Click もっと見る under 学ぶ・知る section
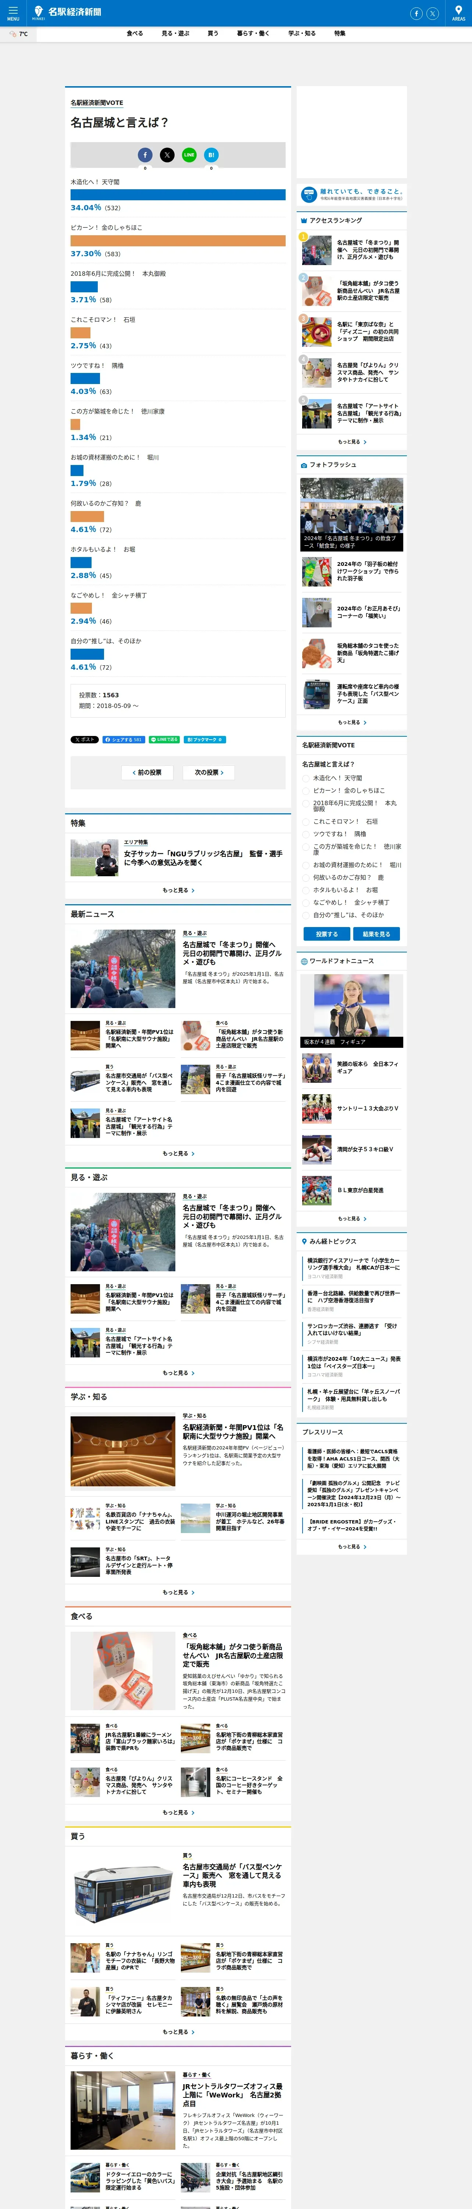Image resolution: width=472 pixels, height=2209 pixels. tap(178, 1592)
